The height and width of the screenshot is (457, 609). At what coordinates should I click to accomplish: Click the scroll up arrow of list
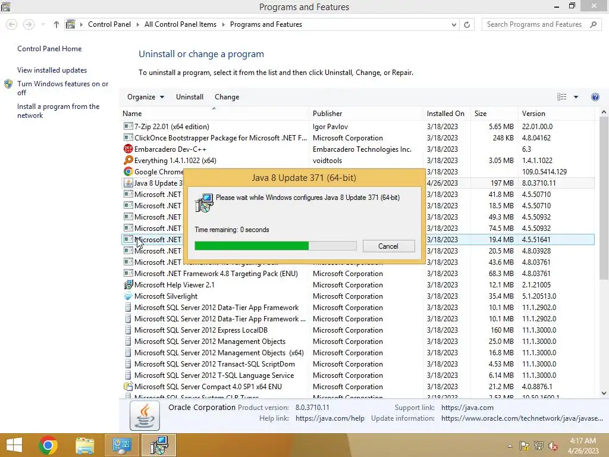[x=604, y=112]
